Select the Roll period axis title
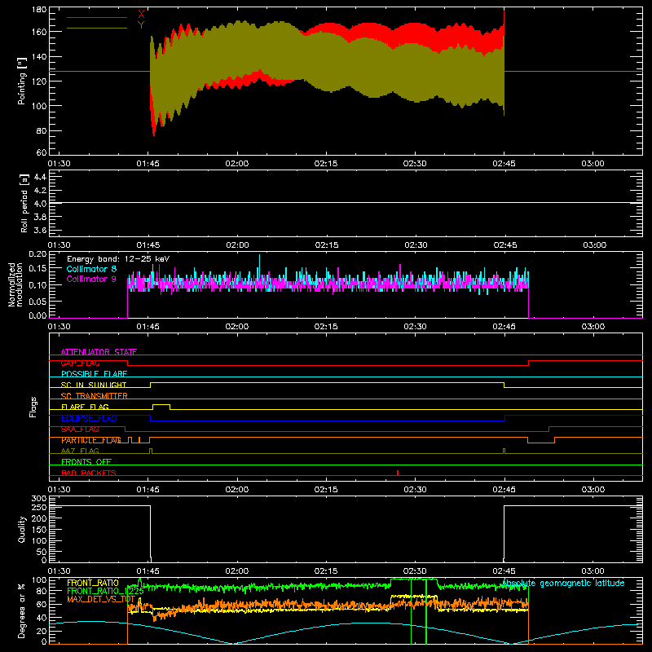The image size is (652, 652). [24, 203]
